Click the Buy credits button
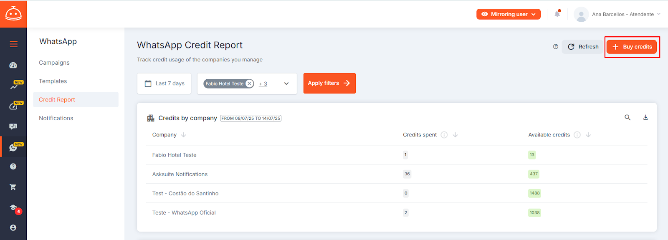The height and width of the screenshot is (240, 668). click(632, 47)
